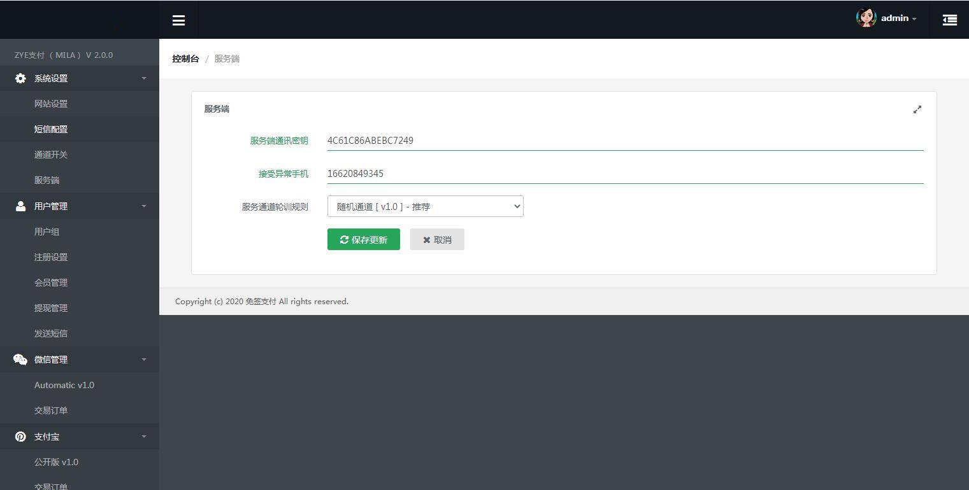969x490 pixels.
Task: Click the user icon beside 用户管理
Action: pyautogui.click(x=20, y=206)
